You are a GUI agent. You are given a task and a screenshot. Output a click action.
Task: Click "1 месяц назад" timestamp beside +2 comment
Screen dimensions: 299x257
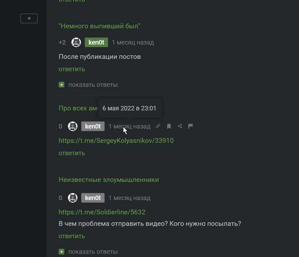(133, 42)
